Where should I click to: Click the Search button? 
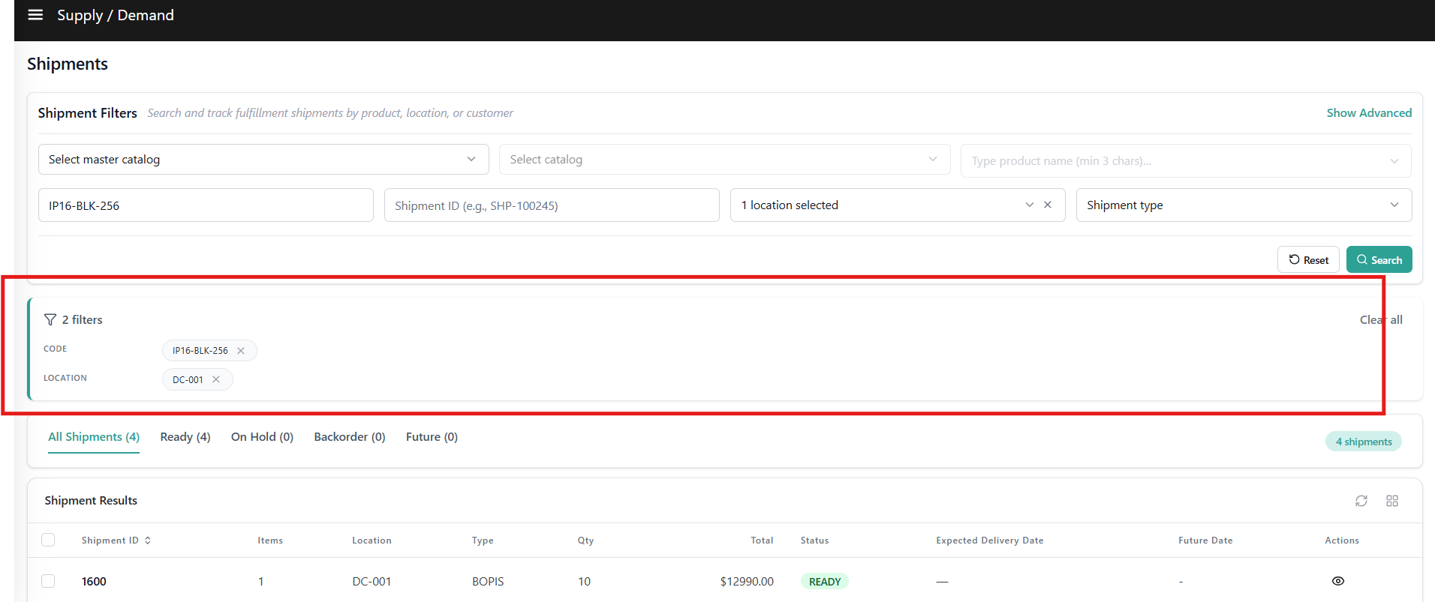(x=1379, y=259)
